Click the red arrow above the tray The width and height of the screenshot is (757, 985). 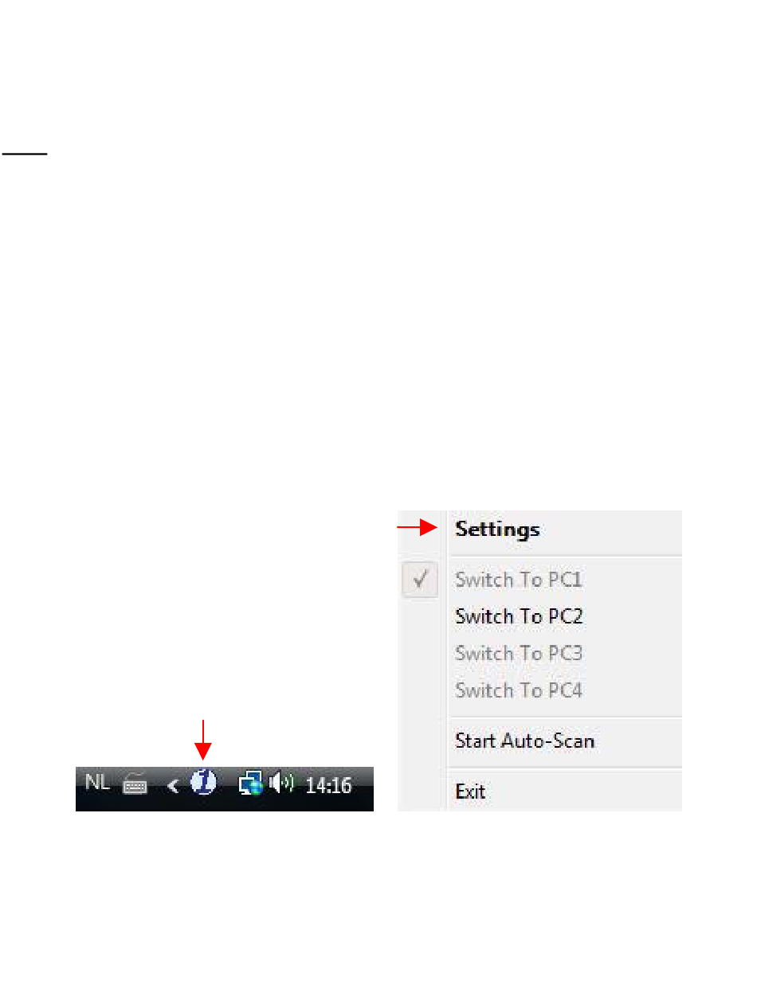(x=204, y=740)
